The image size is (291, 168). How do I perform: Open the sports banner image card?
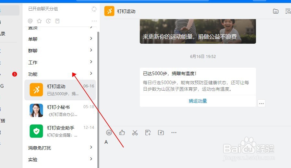pyautogui.click(x=198, y=31)
